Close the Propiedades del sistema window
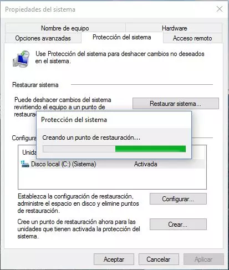Screen dimensions: 229x270 click(220, 9)
